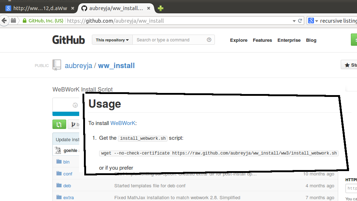Click the GitHub logo
This screenshot has height=201, width=357.
click(68, 40)
